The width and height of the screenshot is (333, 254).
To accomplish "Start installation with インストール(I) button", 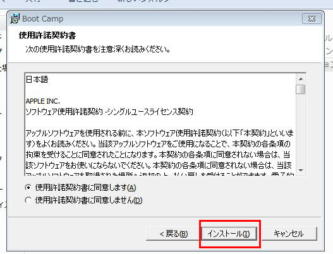I will [x=229, y=234].
